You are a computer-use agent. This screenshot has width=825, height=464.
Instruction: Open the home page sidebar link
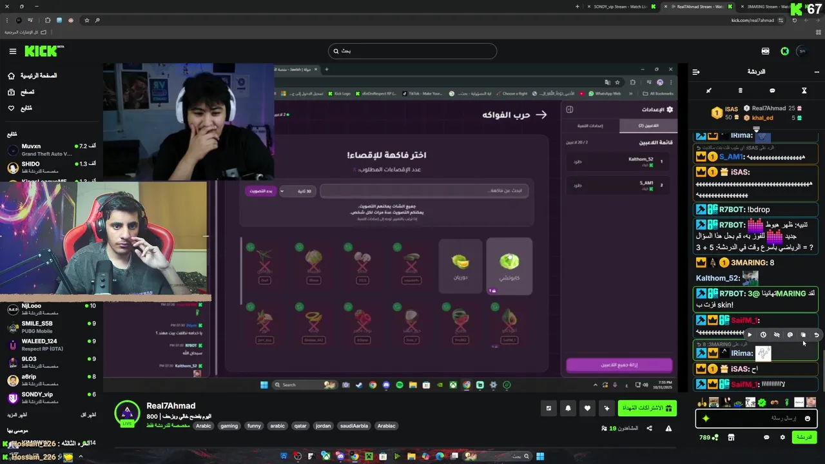pyautogui.click(x=31, y=75)
